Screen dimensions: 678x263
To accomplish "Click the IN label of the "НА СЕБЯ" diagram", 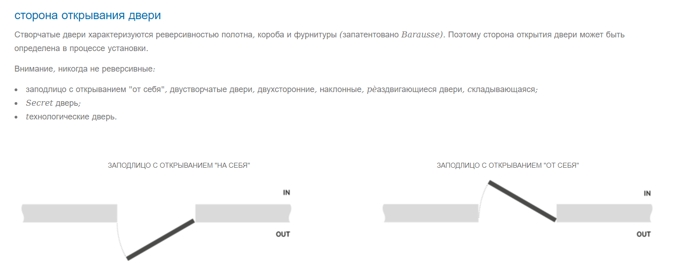I will 286,193.
